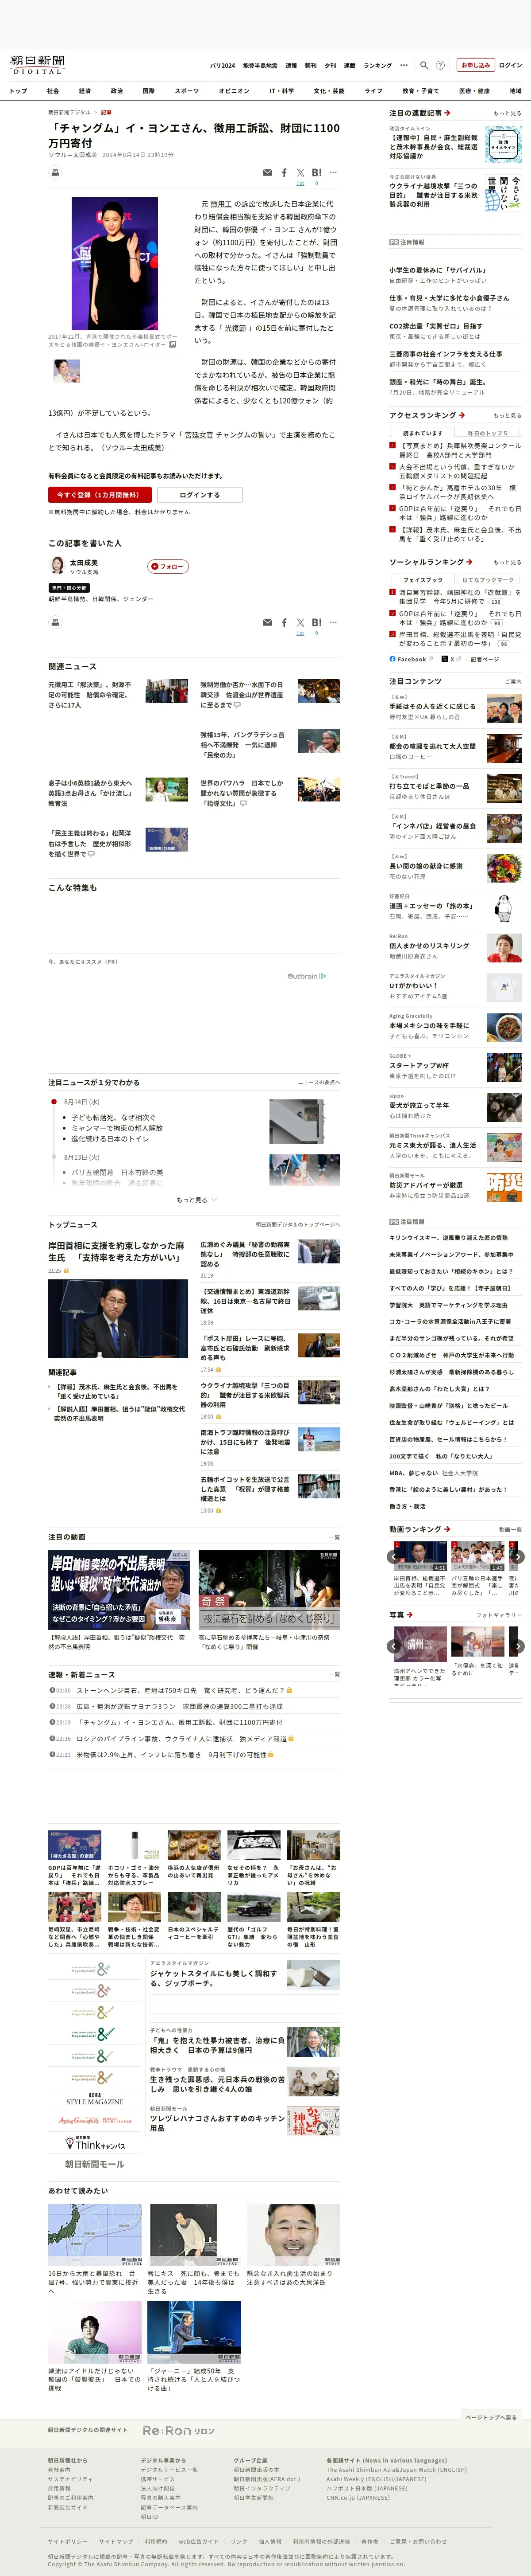Switch to the 昨日のトップ5 tab

[489, 433]
